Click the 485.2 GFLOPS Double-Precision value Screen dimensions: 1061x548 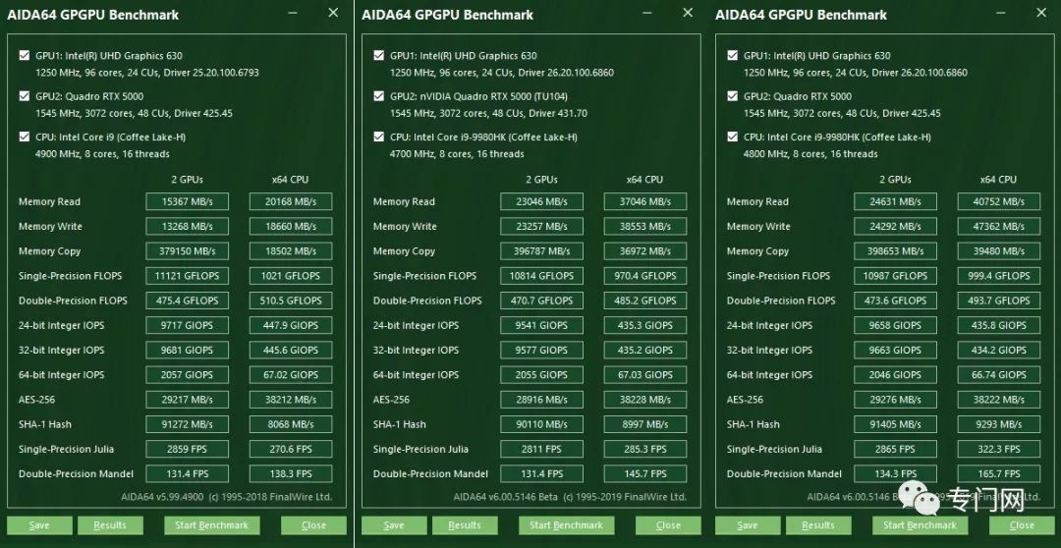645,301
